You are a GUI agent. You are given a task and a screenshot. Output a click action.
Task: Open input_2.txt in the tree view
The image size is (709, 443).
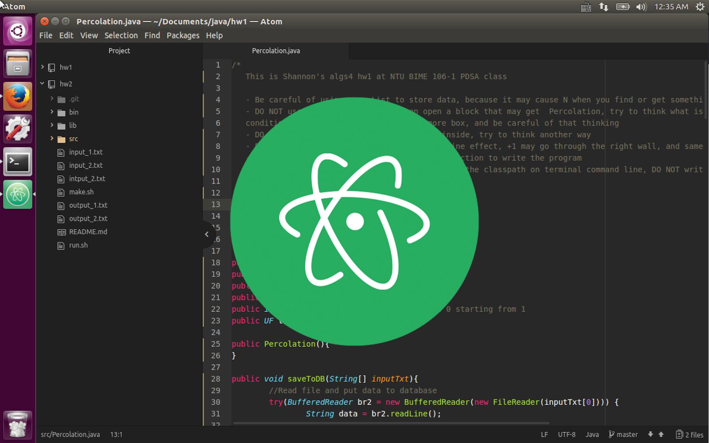click(x=86, y=165)
